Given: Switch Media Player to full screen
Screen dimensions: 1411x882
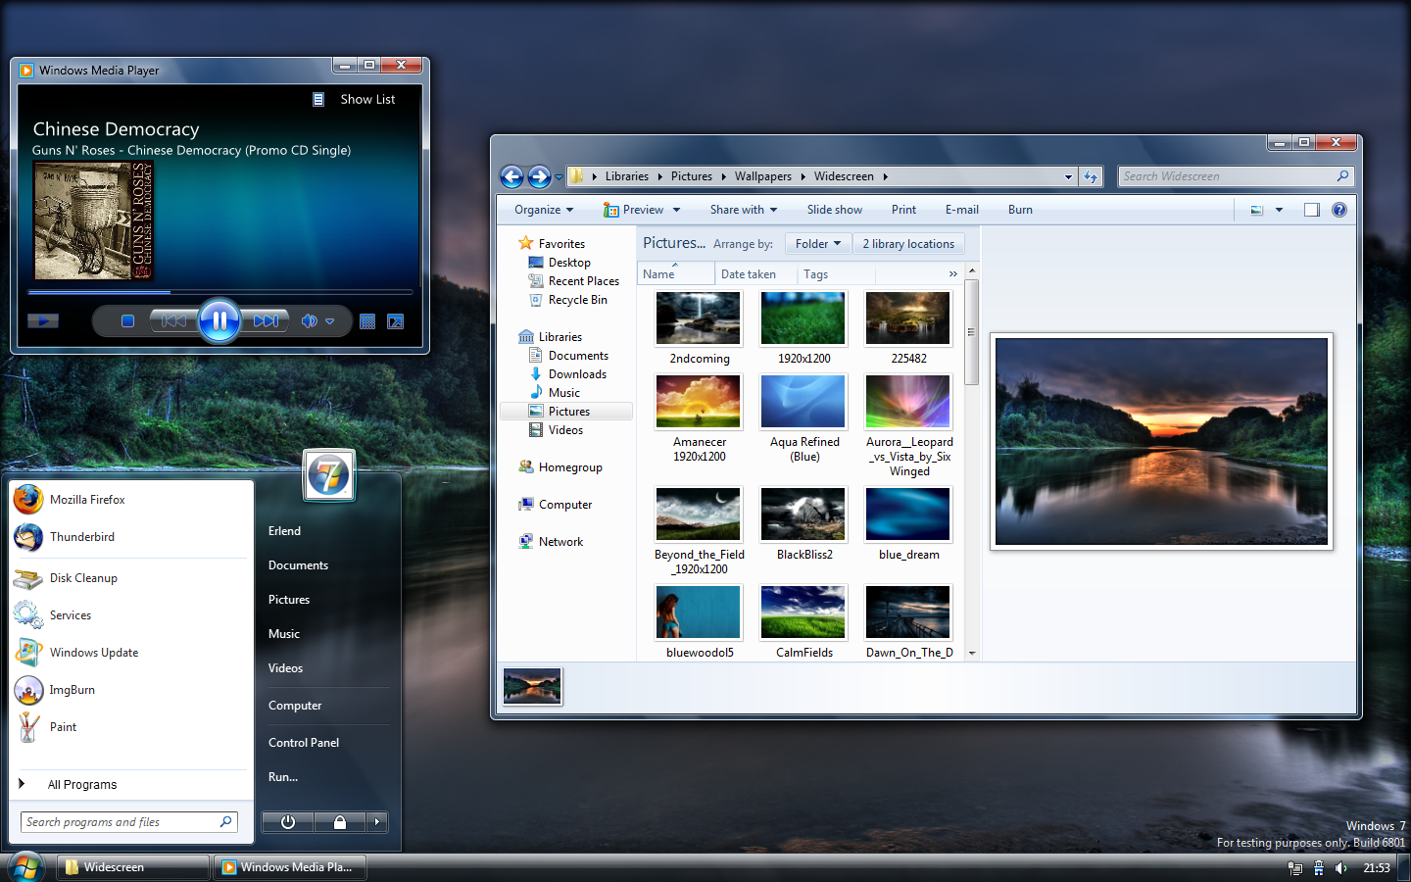Looking at the screenshot, I should point(396,321).
